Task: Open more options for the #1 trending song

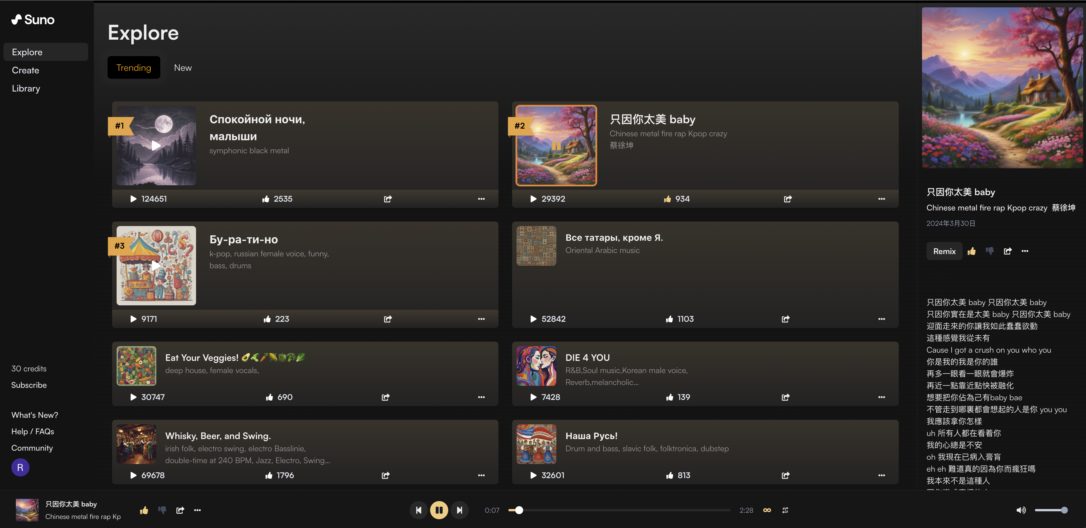Action: 481,199
